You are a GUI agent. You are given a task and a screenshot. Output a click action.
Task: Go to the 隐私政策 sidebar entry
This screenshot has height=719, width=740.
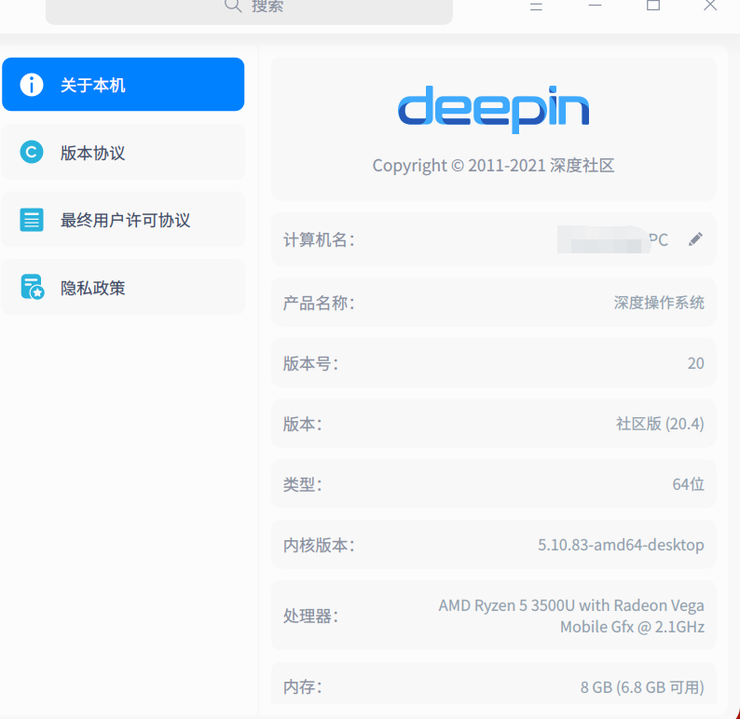(123, 287)
